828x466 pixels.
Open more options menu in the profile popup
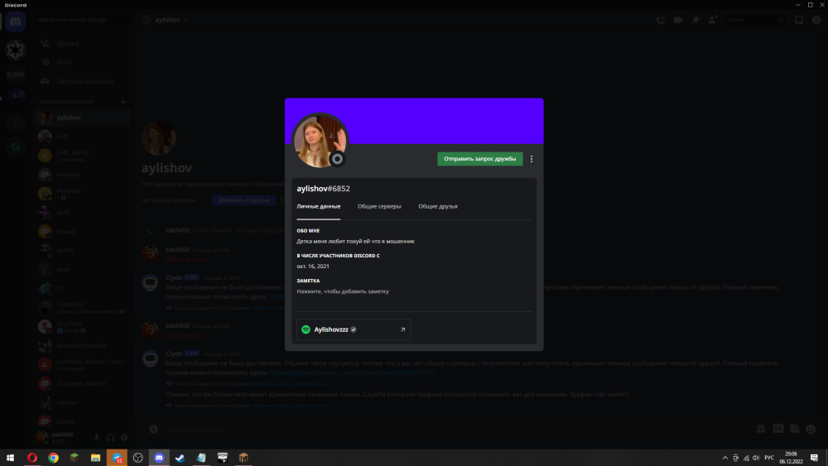pyautogui.click(x=532, y=159)
